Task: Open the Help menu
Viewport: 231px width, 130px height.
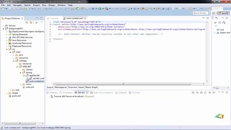Action: (70, 5)
